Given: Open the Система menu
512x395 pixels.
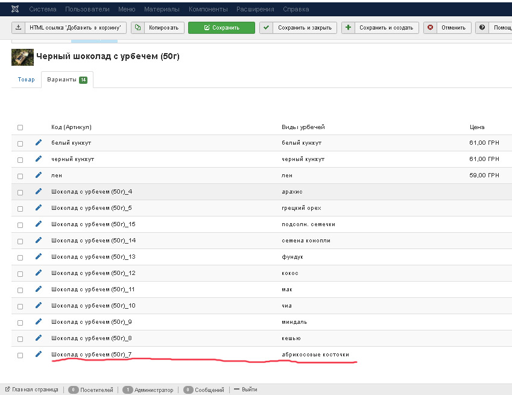Looking at the screenshot, I should tap(43, 9).
